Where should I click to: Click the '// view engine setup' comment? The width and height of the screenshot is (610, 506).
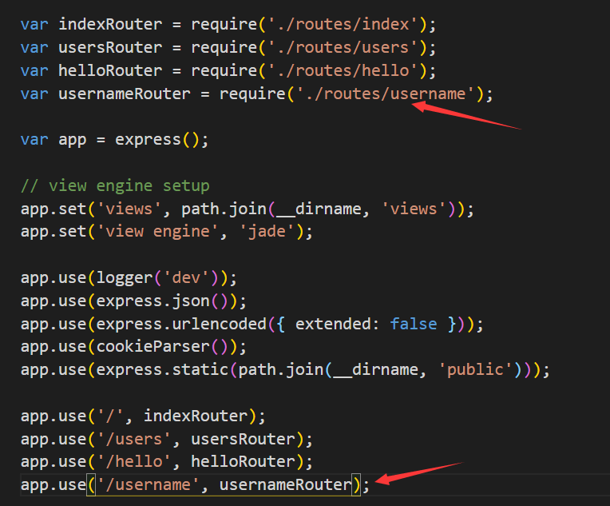point(115,185)
